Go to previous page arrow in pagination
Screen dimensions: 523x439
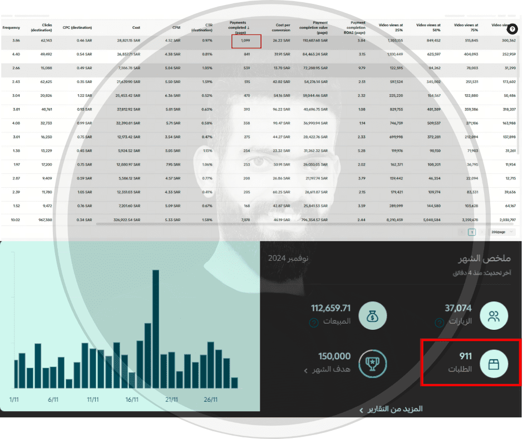(462, 232)
